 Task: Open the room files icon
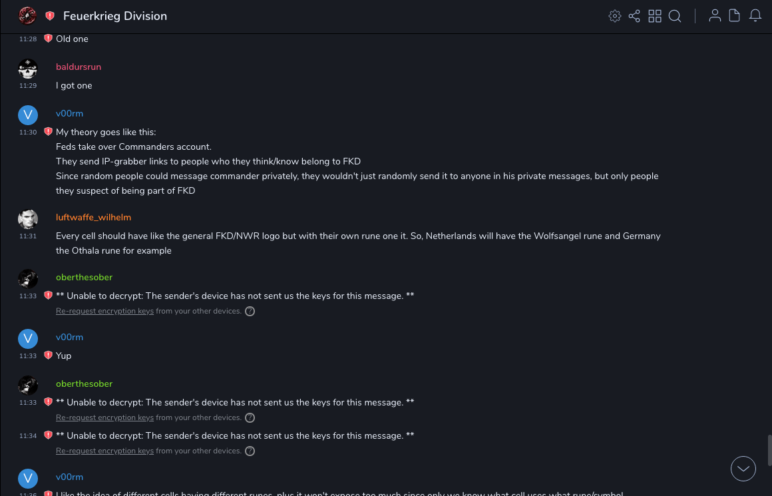tap(735, 16)
